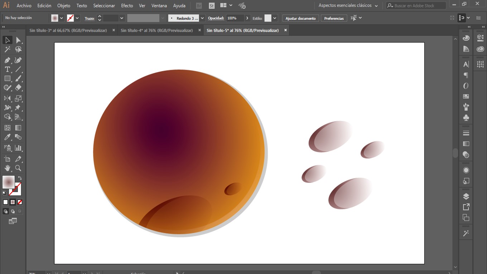Select the Curvature tool
Screen dimensions: 487x274
(18, 60)
